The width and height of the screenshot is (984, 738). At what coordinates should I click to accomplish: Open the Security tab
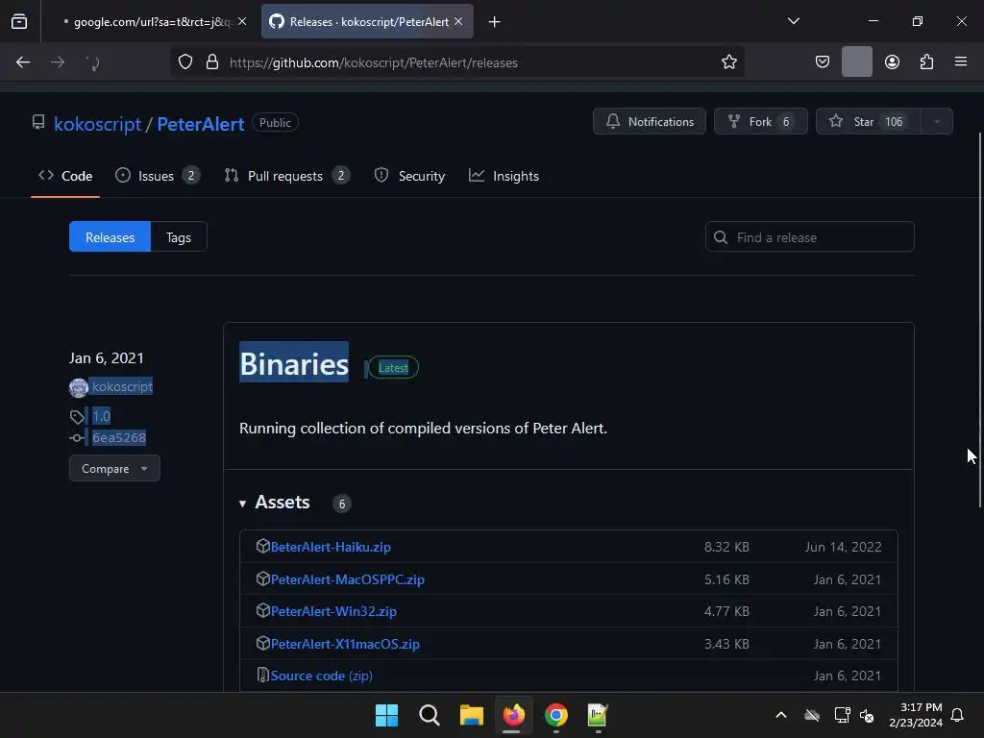409,176
